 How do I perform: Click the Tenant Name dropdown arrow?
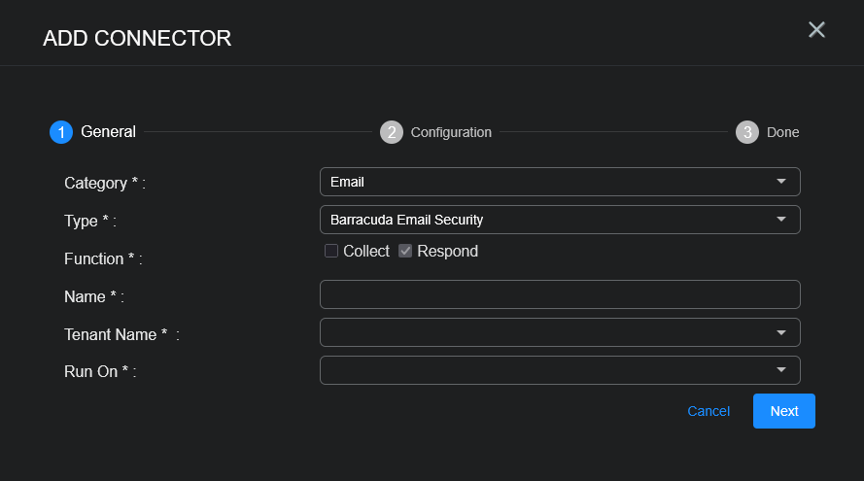point(781,332)
